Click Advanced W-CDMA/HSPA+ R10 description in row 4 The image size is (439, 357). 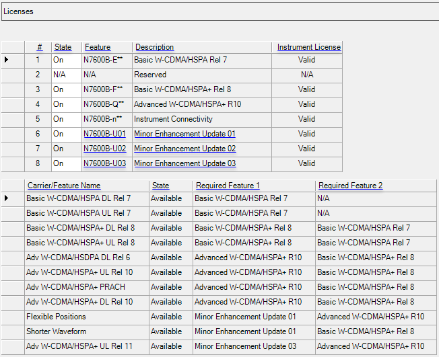point(201,105)
